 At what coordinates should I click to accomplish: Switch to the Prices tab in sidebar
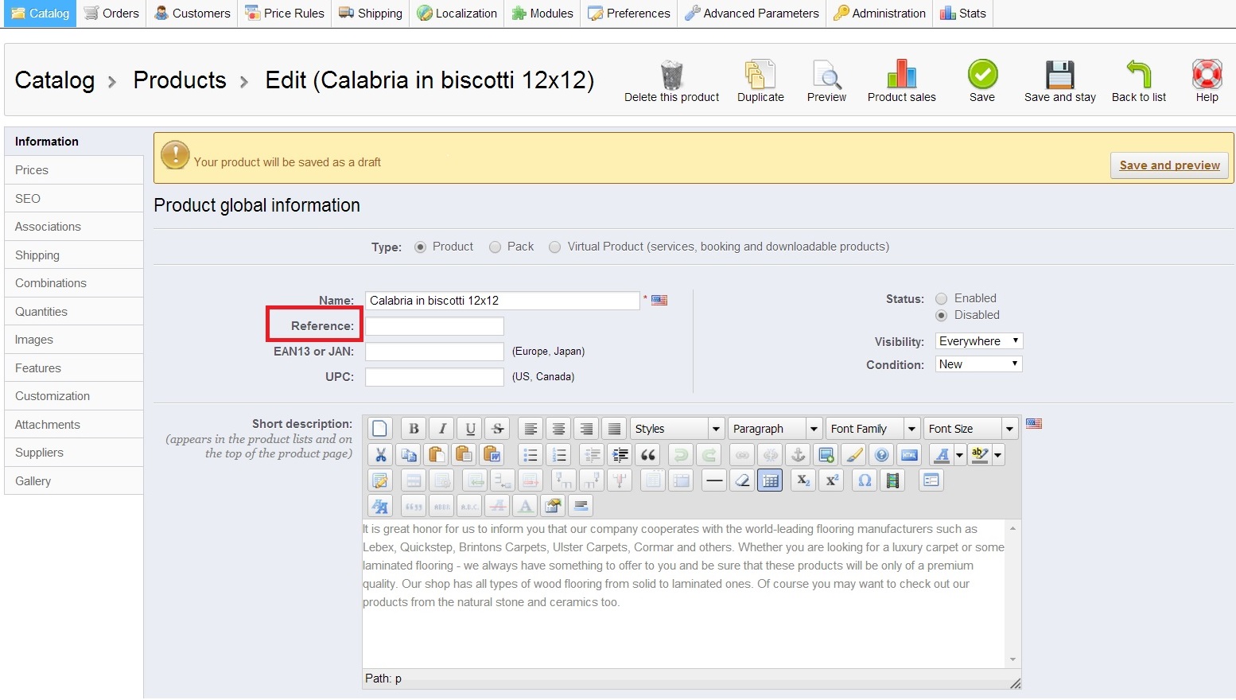click(x=32, y=170)
